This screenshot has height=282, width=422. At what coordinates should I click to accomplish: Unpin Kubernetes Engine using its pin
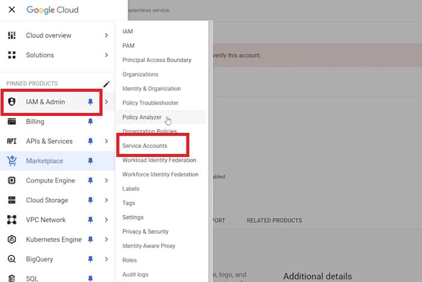click(x=90, y=239)
